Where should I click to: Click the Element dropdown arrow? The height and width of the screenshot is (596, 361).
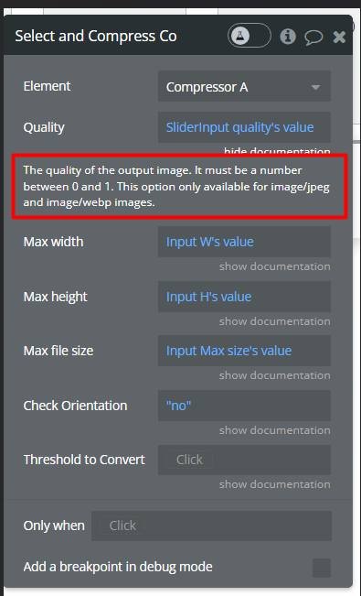point(315,87)
